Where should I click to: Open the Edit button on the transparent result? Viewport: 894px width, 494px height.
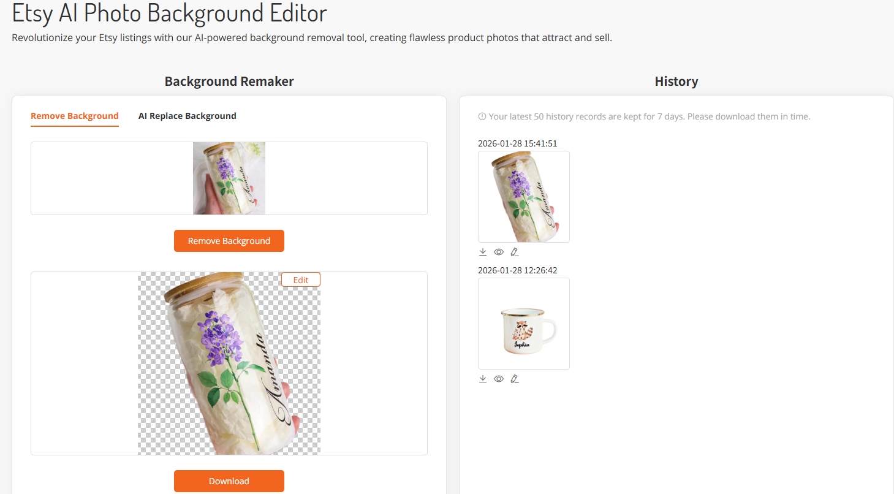301,279
